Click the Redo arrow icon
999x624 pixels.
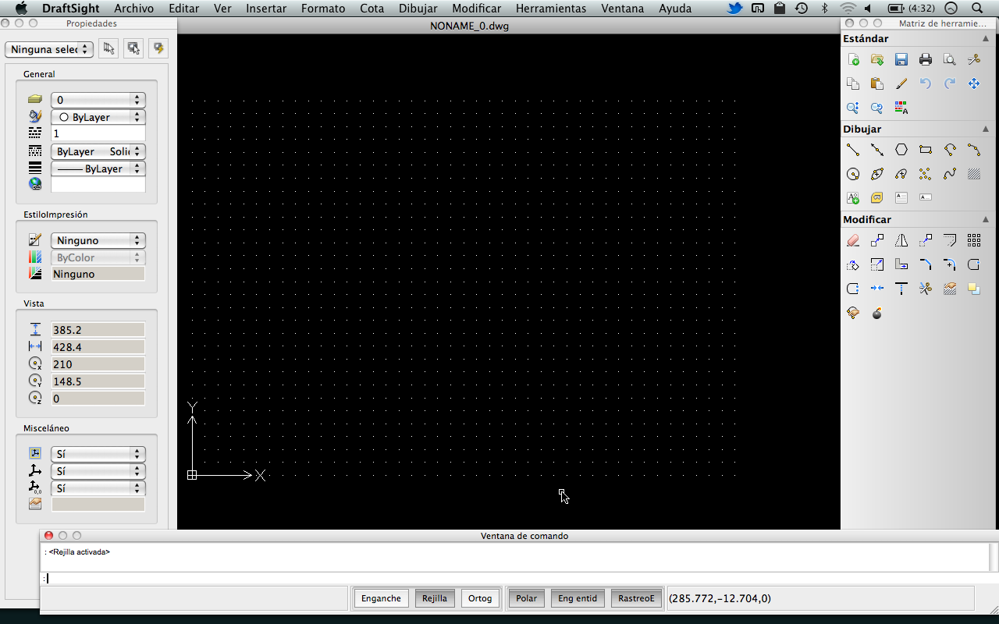pos(950,84)
